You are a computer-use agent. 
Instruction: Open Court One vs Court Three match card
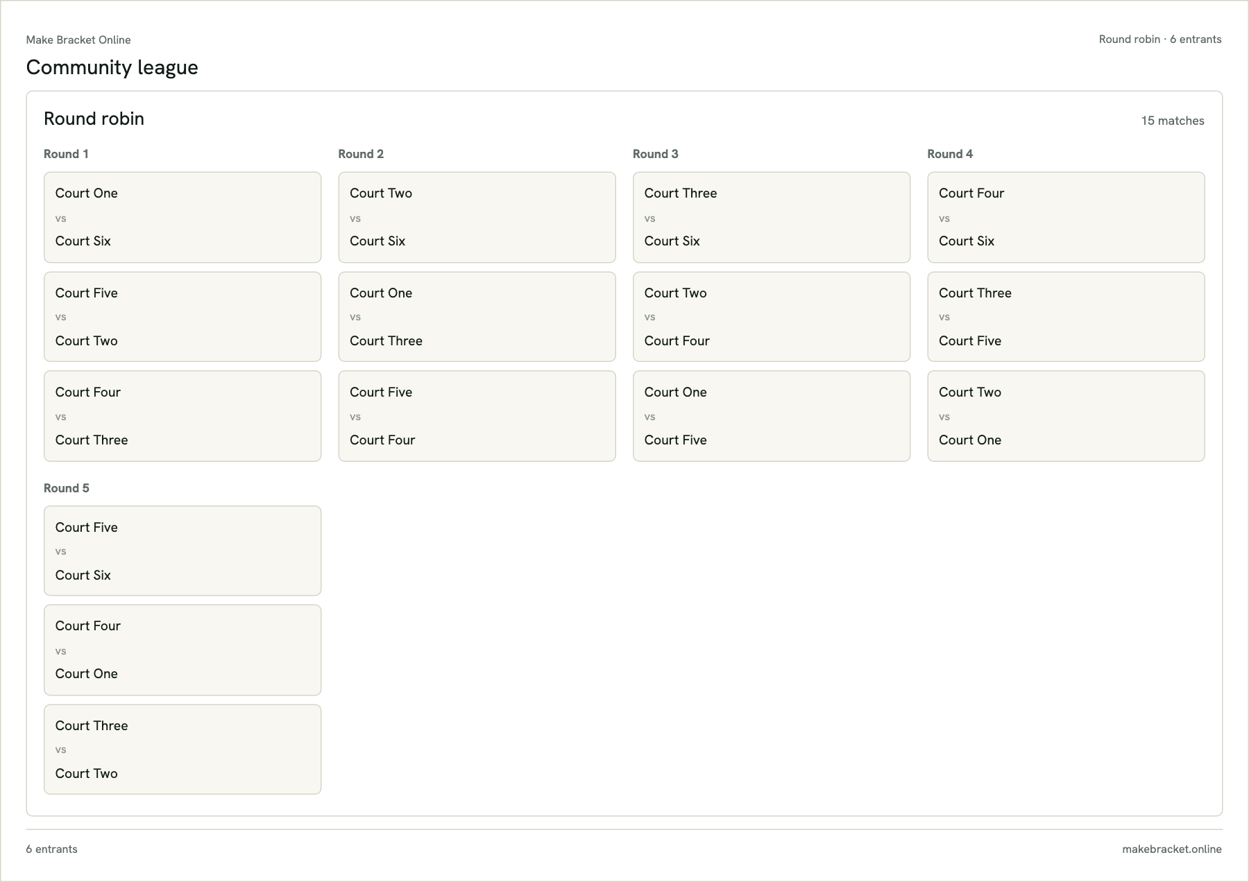(x=477, y=317)
